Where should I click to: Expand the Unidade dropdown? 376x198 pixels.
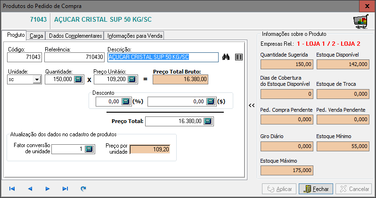pos(36,80)
